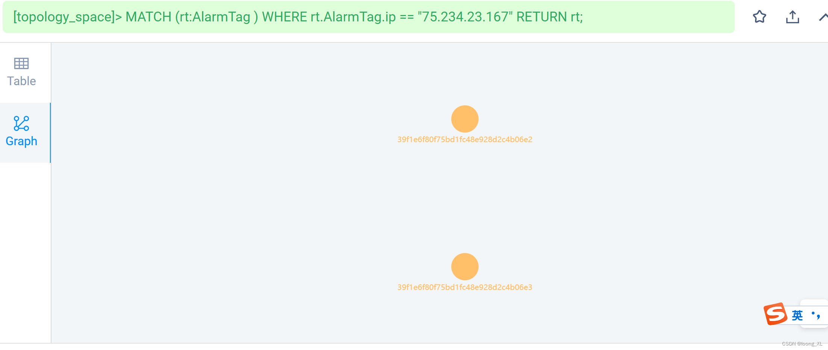Favorite the query with the star icon

click(759, 17)
